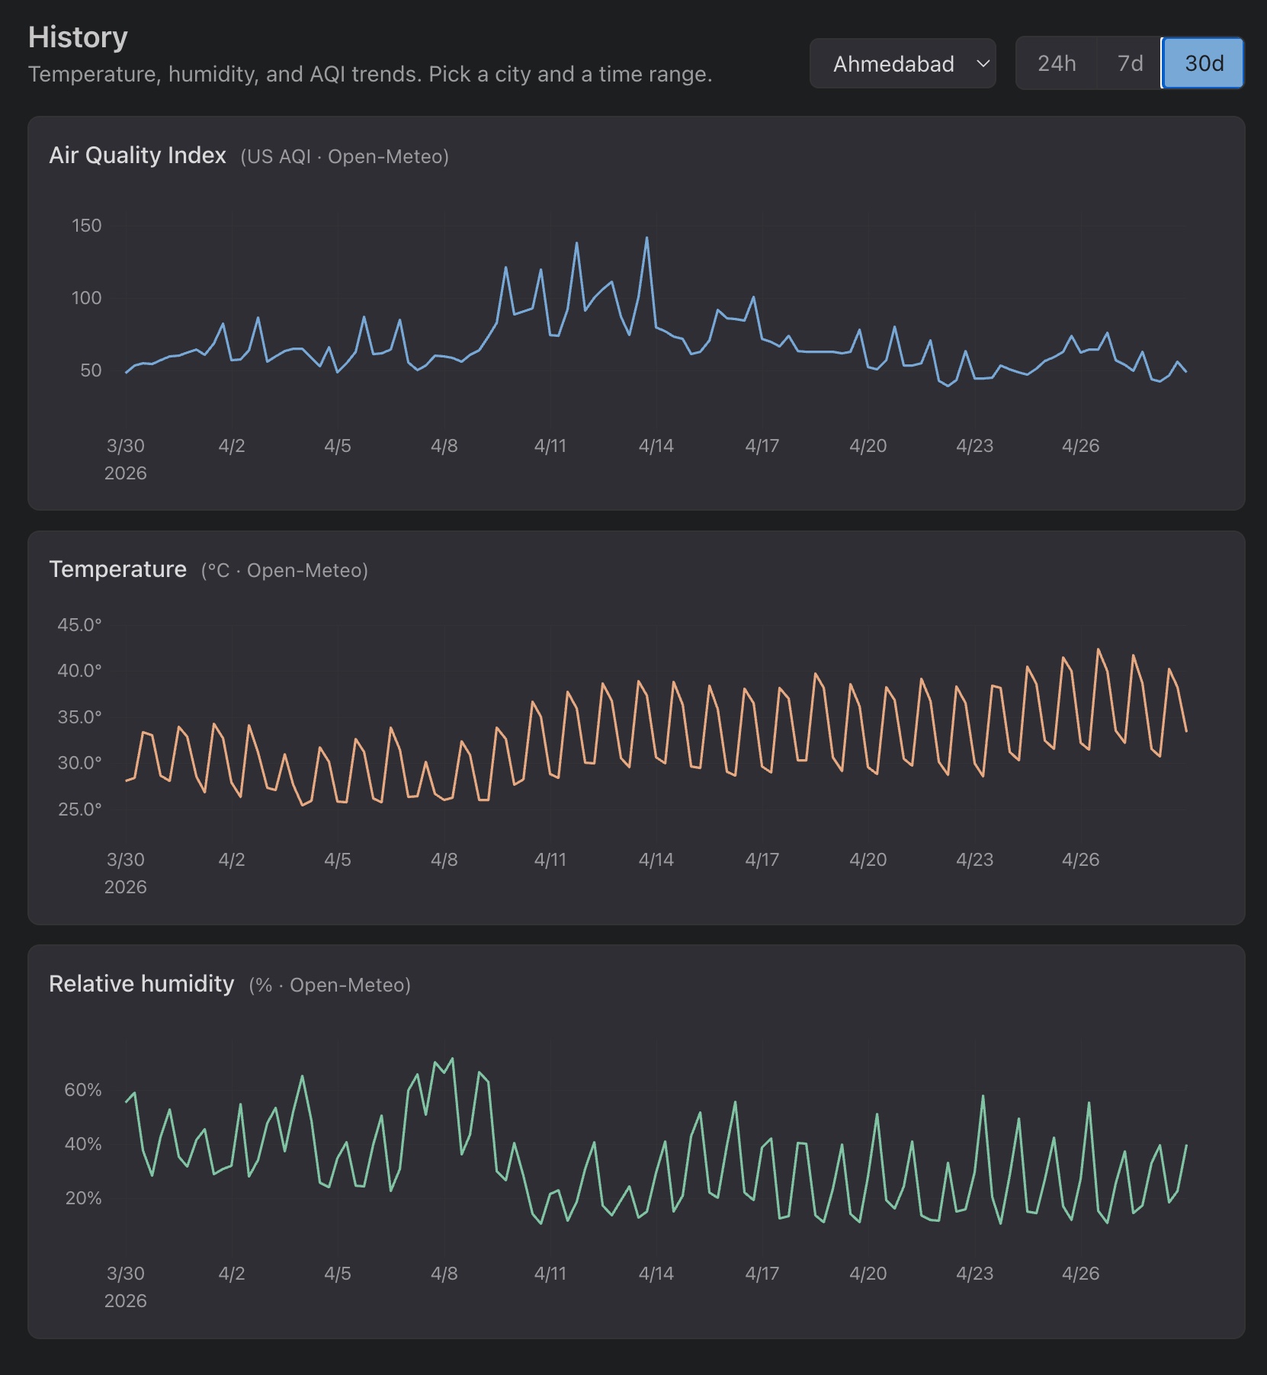The width and height of the screenshot is (1267, 1375).
Task: Select the 7d time range
Action: click(1130, 63)
